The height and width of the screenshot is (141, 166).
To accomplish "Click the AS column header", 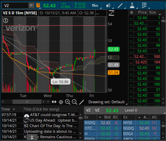I will tap(154, 117).
